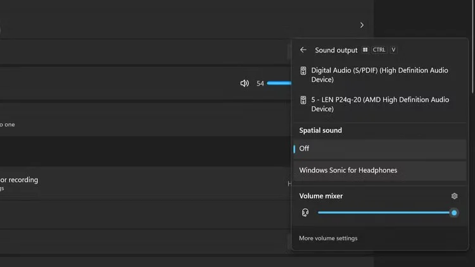Click the V shortcut key badge

click(x=393, y=49)
